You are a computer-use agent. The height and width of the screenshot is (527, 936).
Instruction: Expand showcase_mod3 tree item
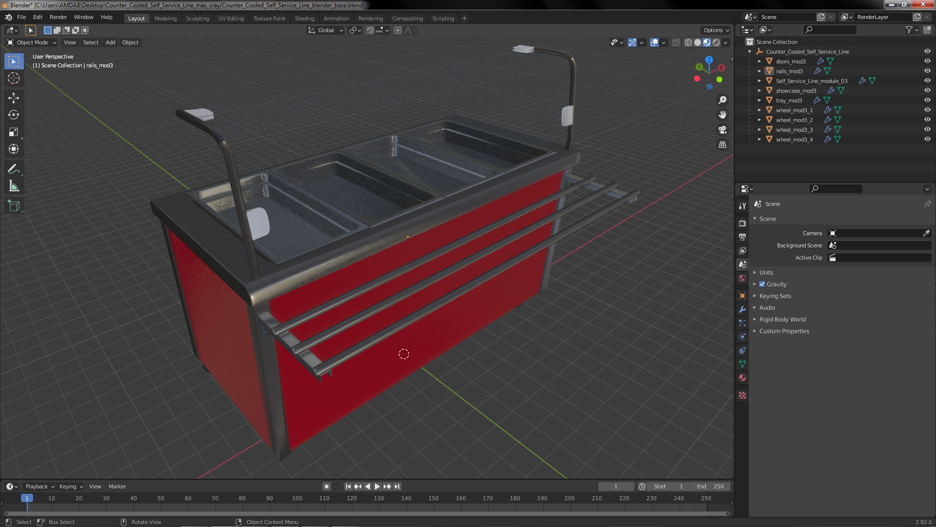pyautogui.click(x=759, y=90)
